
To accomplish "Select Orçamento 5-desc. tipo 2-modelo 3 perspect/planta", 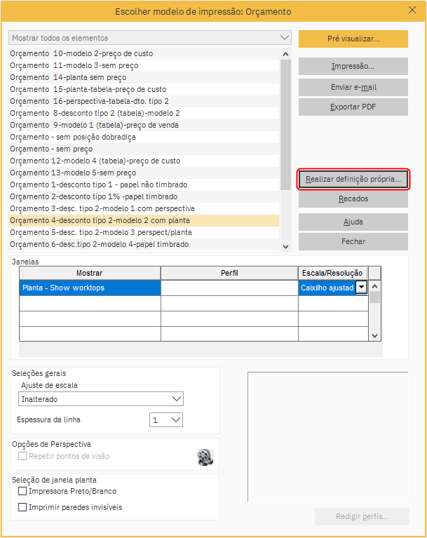I will point(144,233).
